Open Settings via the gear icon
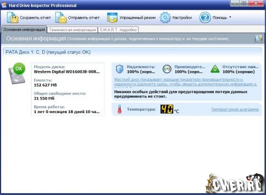Image resolution: width=266 pixels, height=195 pixels. (x=165, y=17)
